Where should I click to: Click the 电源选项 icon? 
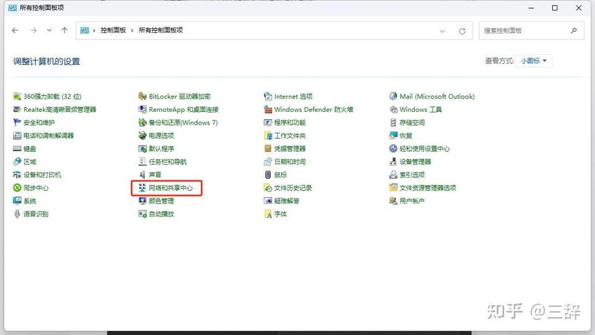(x=142, y=135)
